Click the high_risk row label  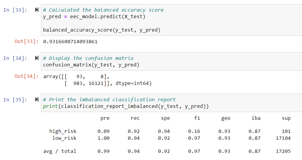pyautogui.click(x=63, y=131)
